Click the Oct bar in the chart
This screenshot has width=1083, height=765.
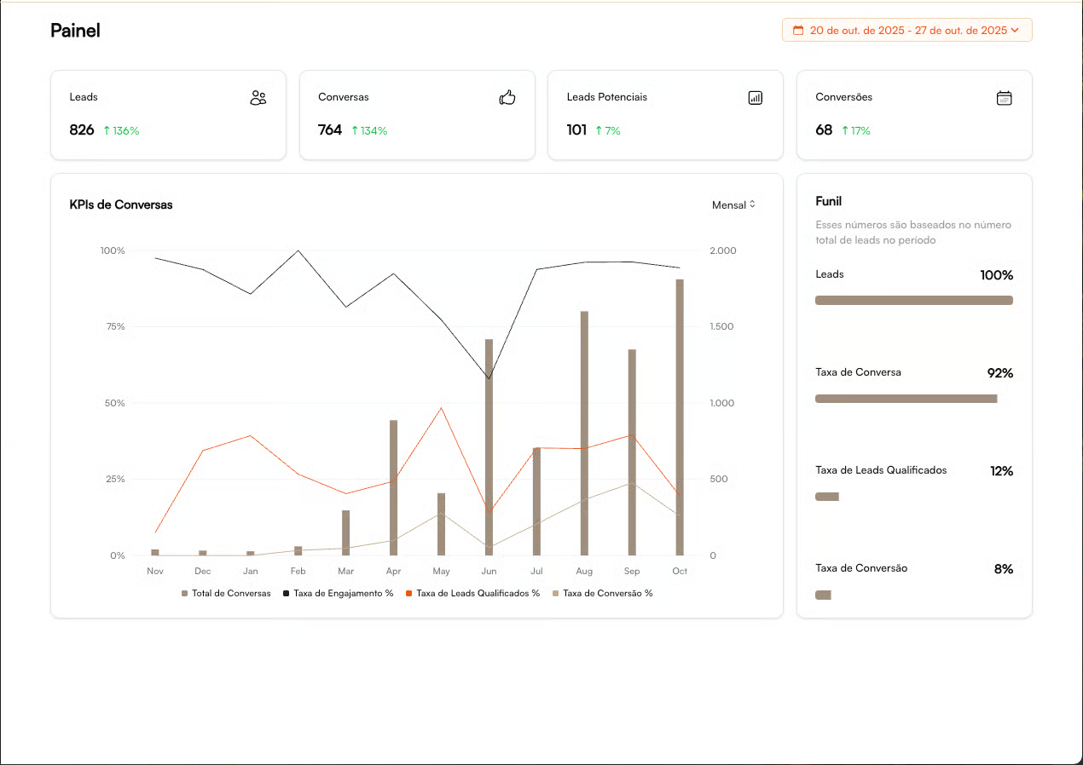(680, 417)
